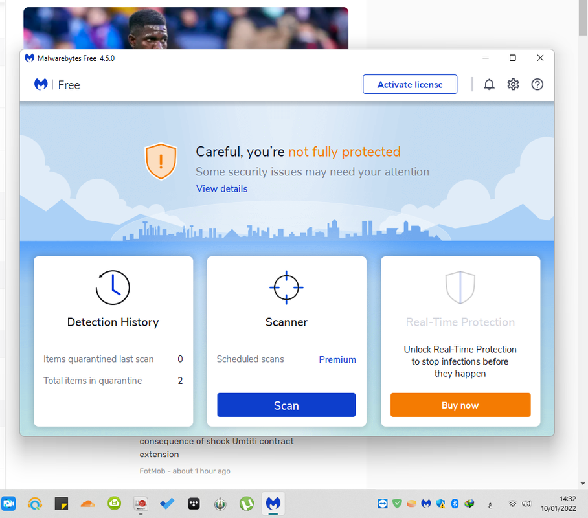Click the browser's vertical scrollbar thumb
This screenshot has height=518, width=588.
[x=582, y=18]
